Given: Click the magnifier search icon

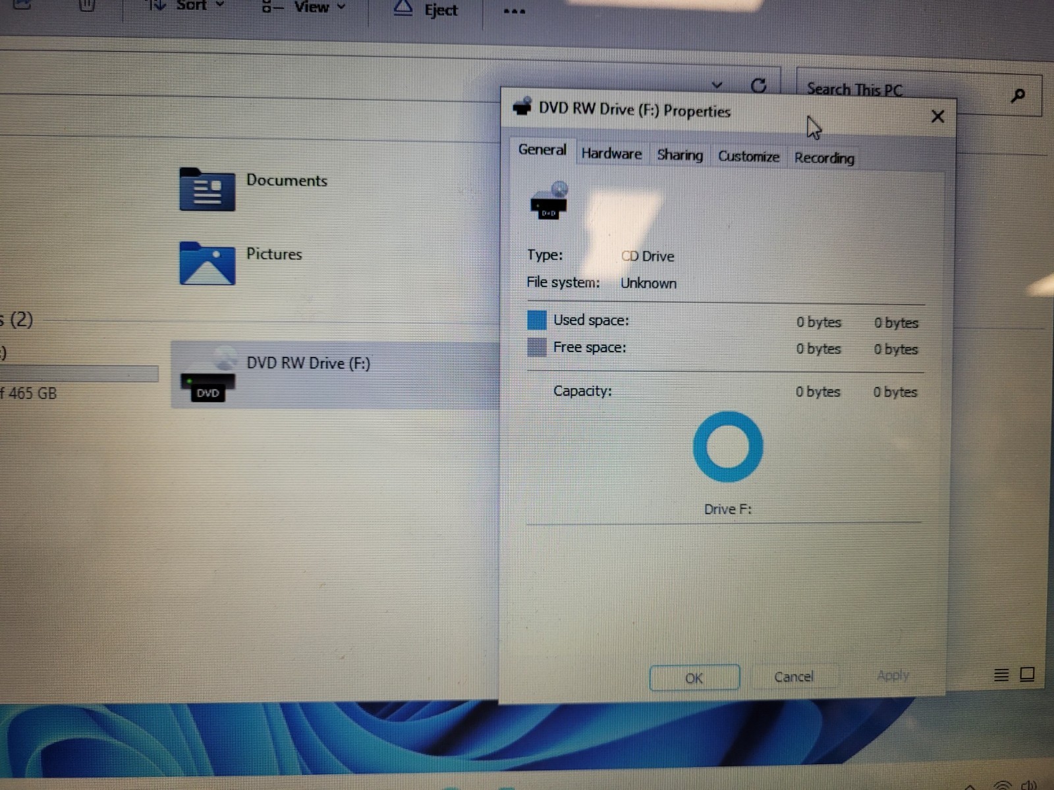Looking at the screenshot, I should coord(1018,96).
